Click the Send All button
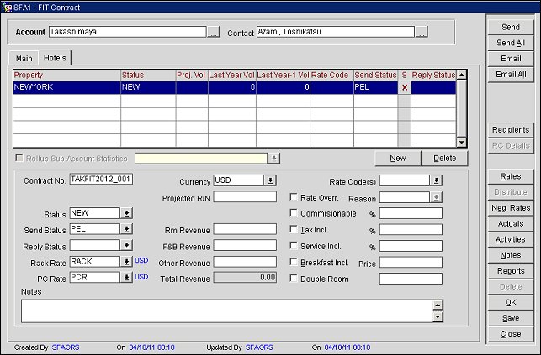Image resolution: width=541 pixels, height=355 pixels. [x=511, y=43]
